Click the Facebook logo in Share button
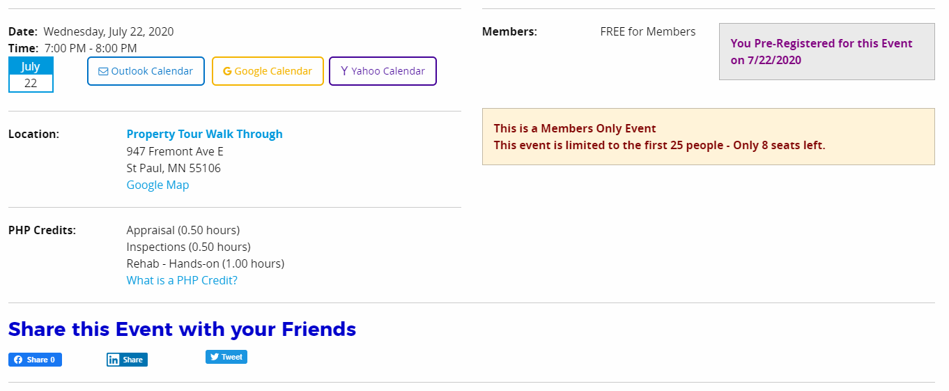This screenshot has height=391, width=949. (x=17, y=360)
